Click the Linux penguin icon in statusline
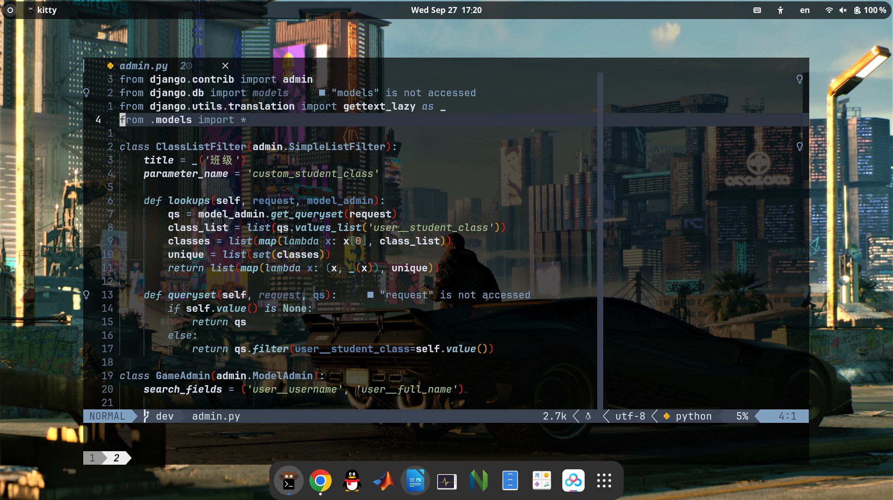Image resolution: width=893 pixels, height=500 pixels. 588,416
